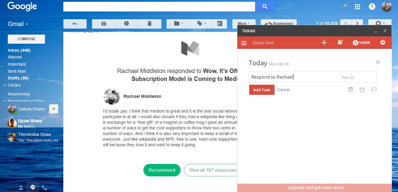Click the task name input field
This screenshot has height=192, width=398.
click(294, 77)
